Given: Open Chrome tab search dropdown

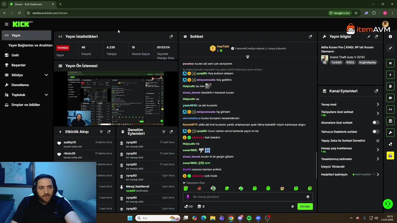Looking at the screenshot, I should click(x=4, y=4).
